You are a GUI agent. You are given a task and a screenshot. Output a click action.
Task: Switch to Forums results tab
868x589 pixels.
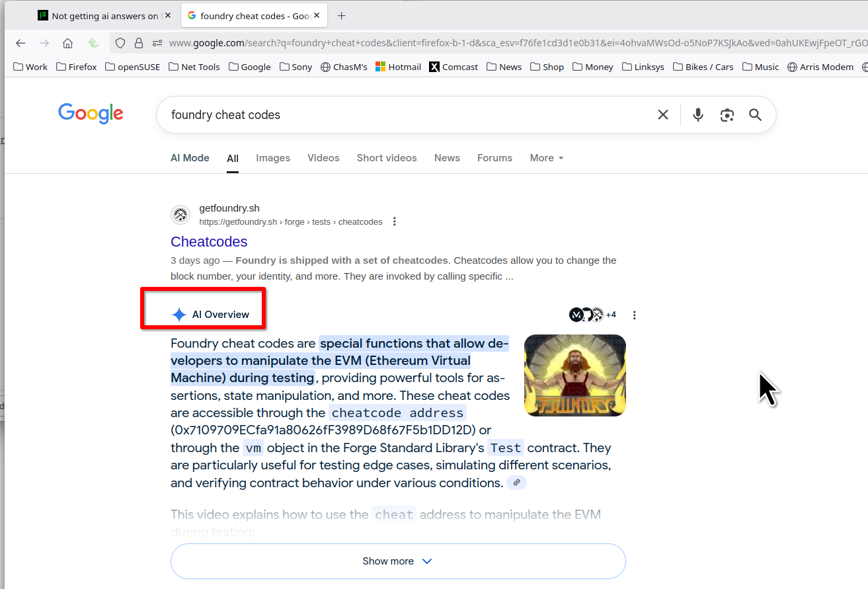coord(494,158)
